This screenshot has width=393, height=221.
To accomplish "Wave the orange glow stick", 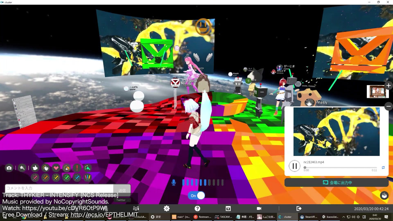I will coord(45,177).
